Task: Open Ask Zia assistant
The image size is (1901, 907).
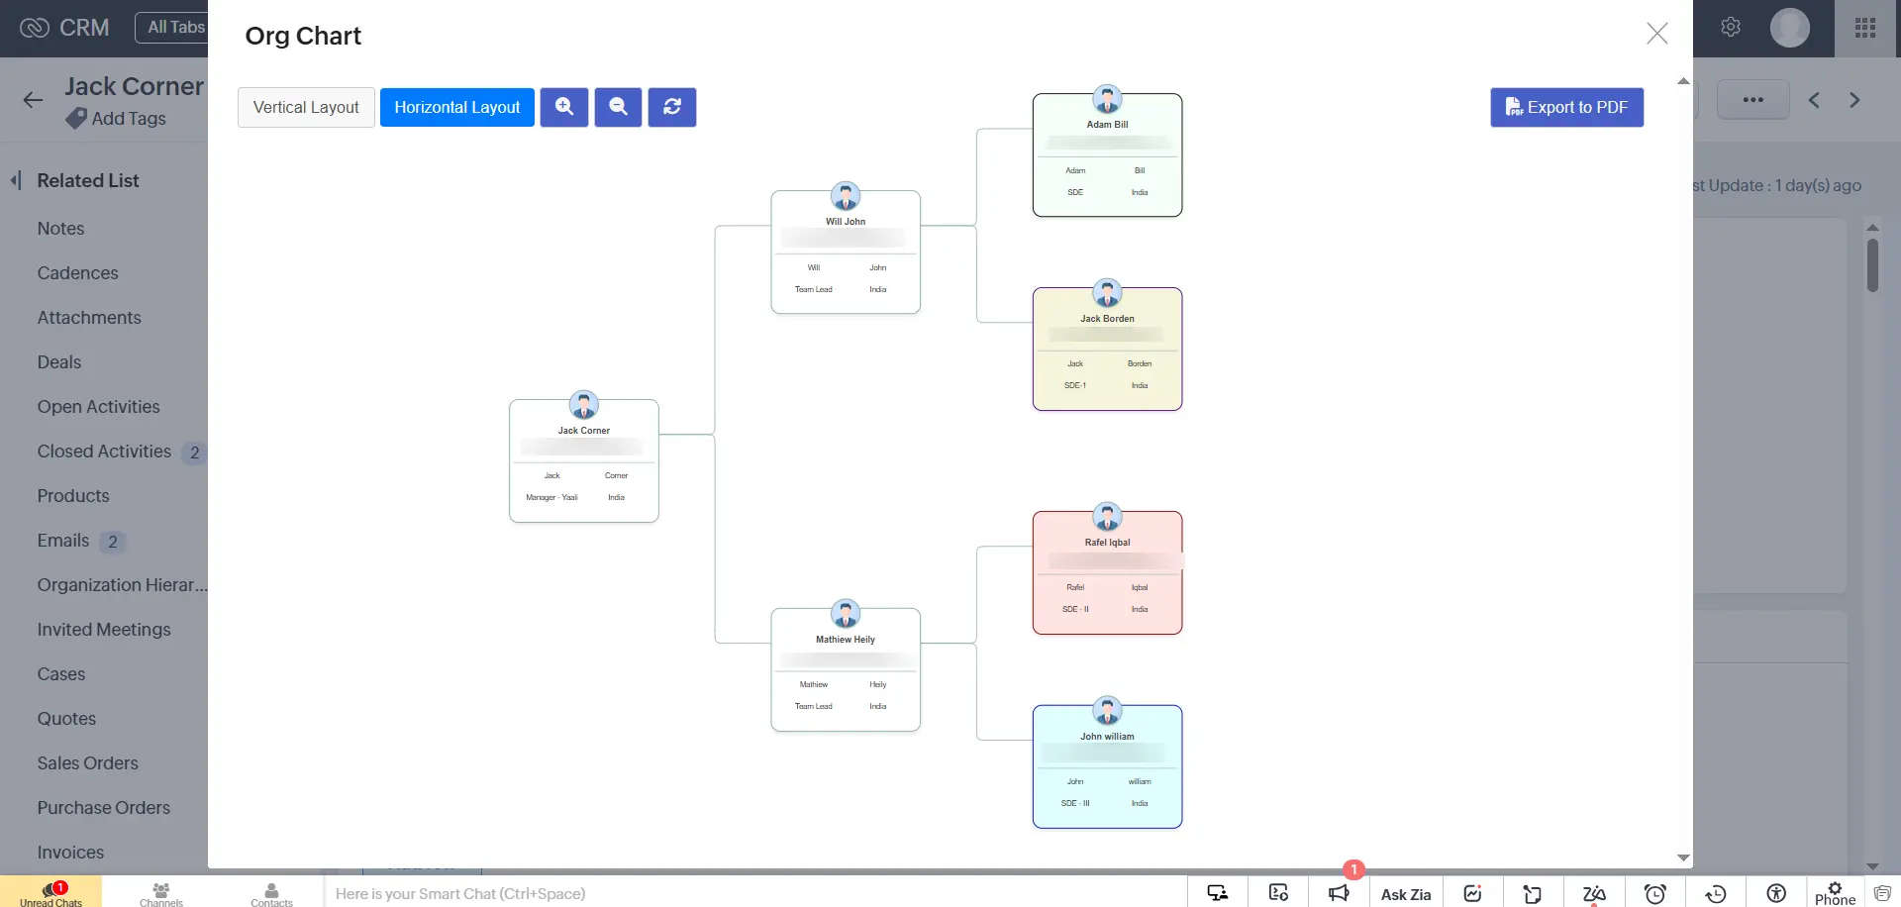Action: pos(1406,893)
